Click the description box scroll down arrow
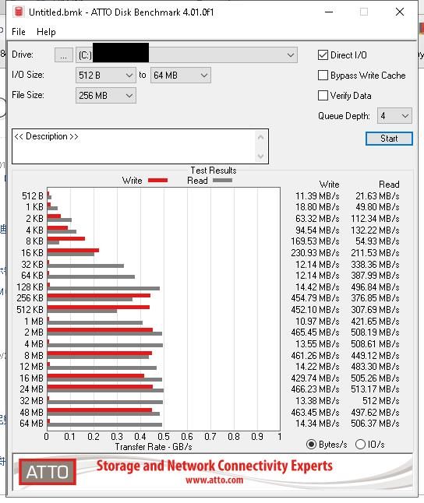 260,157
